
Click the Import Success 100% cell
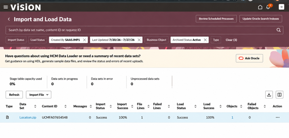point(123,117)
